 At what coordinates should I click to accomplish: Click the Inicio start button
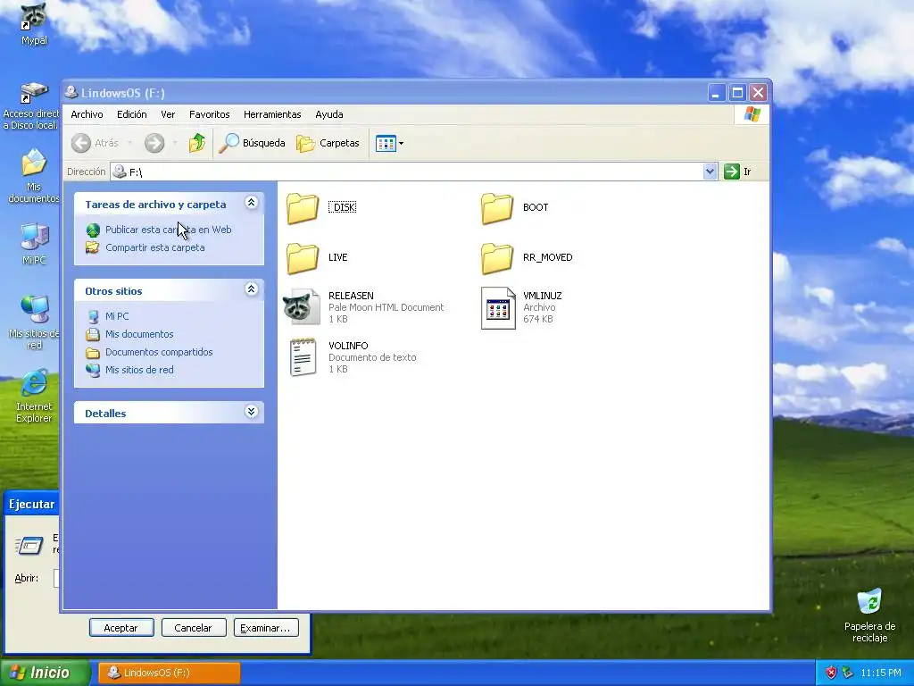coord(46,673)
